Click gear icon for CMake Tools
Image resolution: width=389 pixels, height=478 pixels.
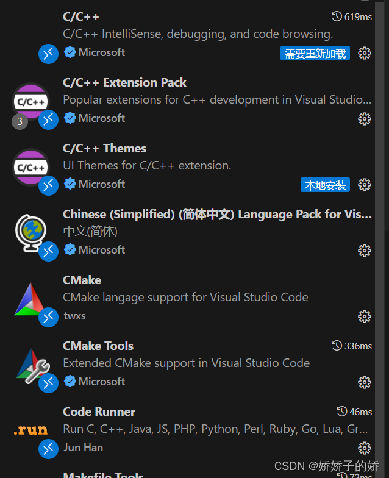tap(365, 382)
